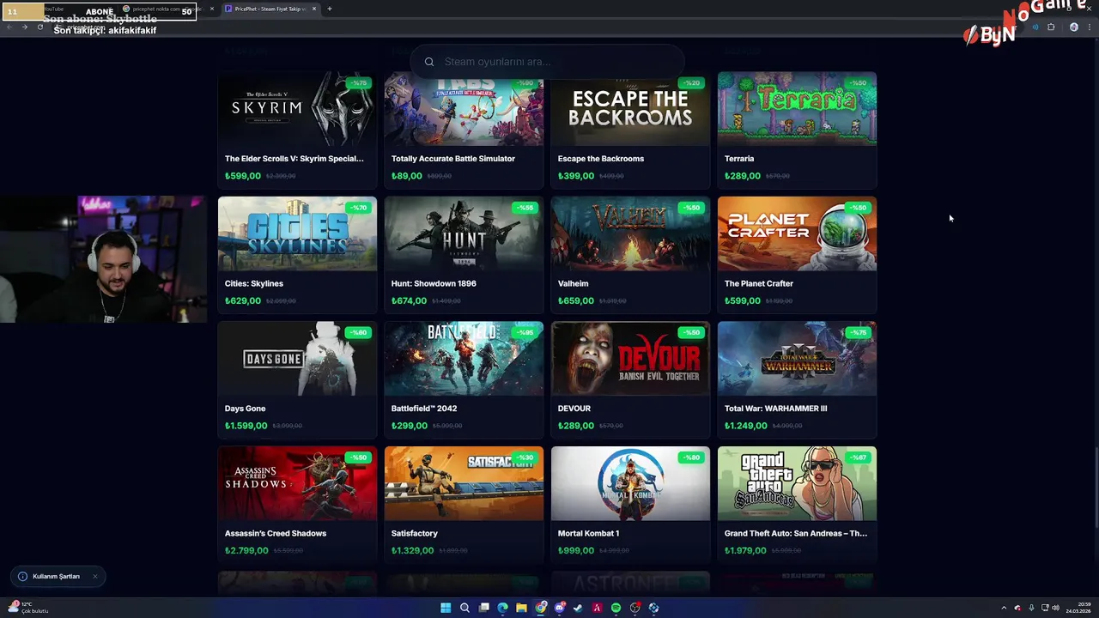Open the Escape the Backrooms cover image
1099x618 pixels.
(x=630, y=109)
